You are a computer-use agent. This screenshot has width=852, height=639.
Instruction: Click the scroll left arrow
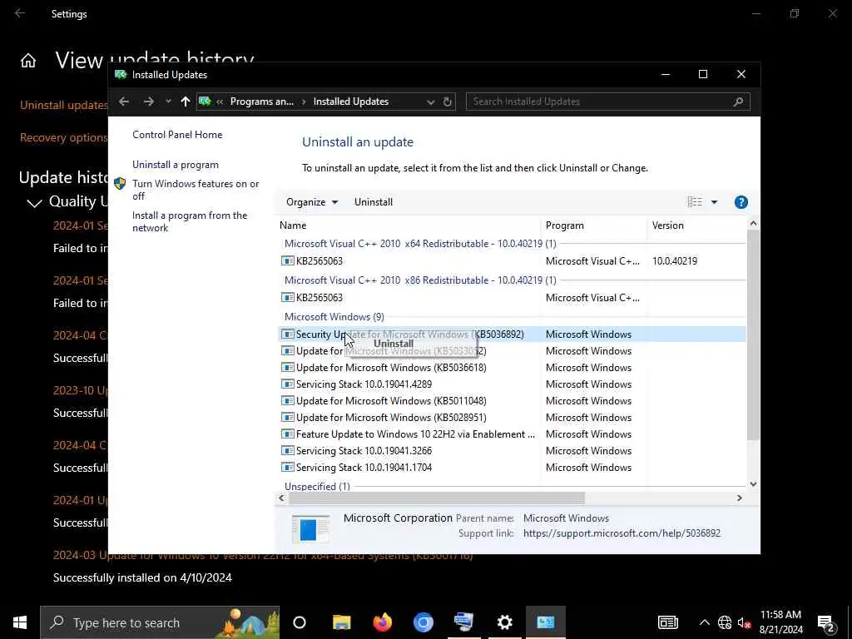(281, 498)
